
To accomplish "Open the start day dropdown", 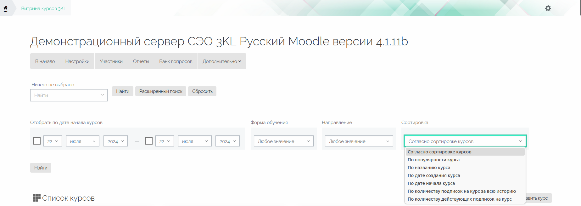I will 53,141.
